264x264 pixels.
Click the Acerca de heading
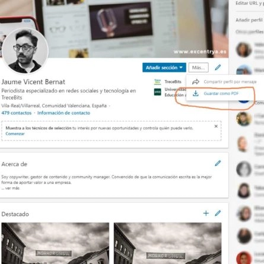pyautogui.click(x=14, y=164)
